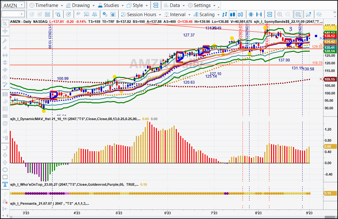
Task: Open the empty combo box below AMZN
Action: pos(13,14)
